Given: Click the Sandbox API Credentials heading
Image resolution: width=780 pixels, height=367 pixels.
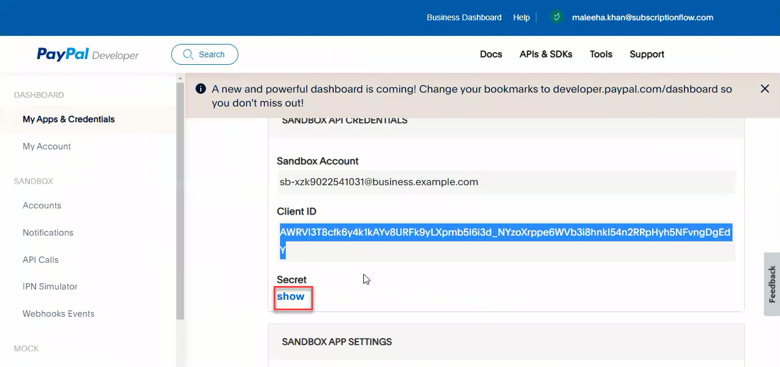Looking at the screenshot, I should [x=344, y=120].
